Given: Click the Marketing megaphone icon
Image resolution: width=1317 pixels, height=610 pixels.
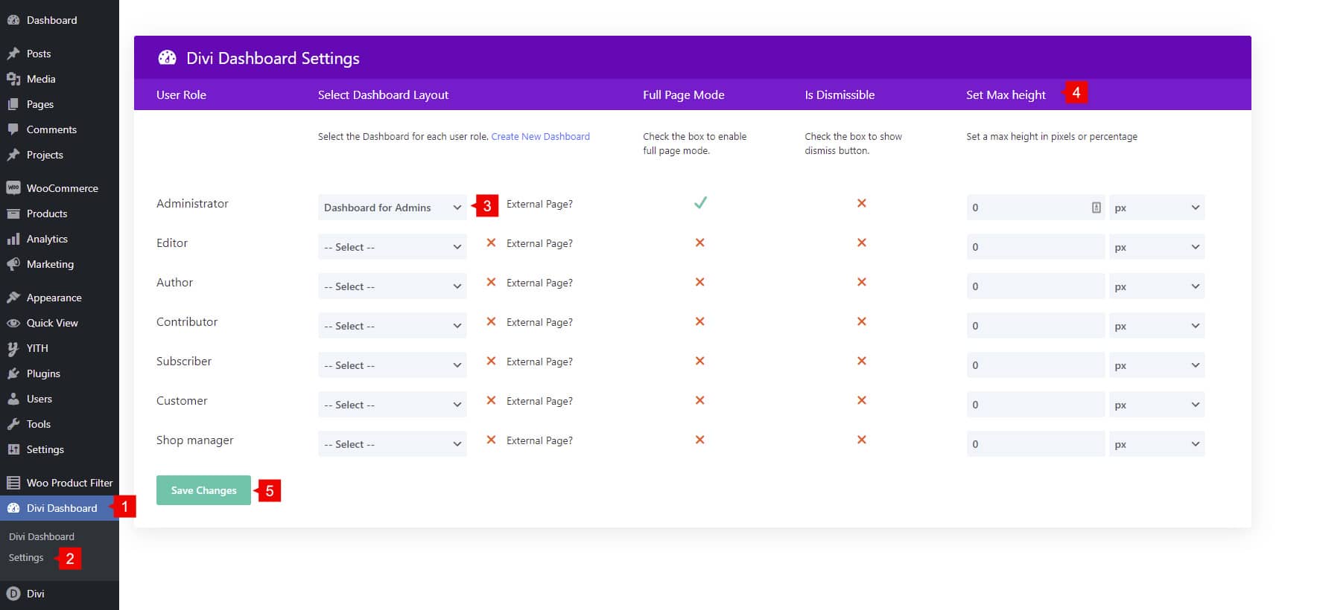Looking at the screenshot, I should [13, 264].
